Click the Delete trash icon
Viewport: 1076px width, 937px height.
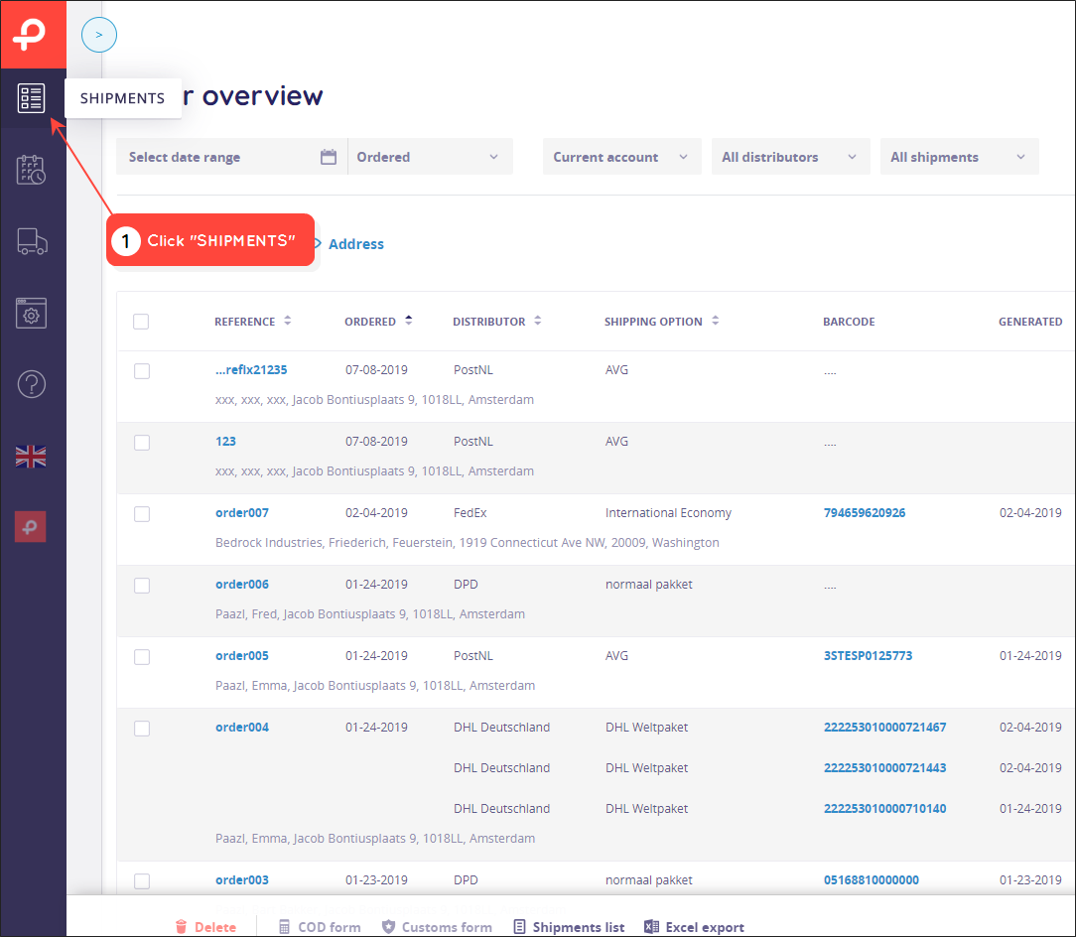[x=182, y=927]
